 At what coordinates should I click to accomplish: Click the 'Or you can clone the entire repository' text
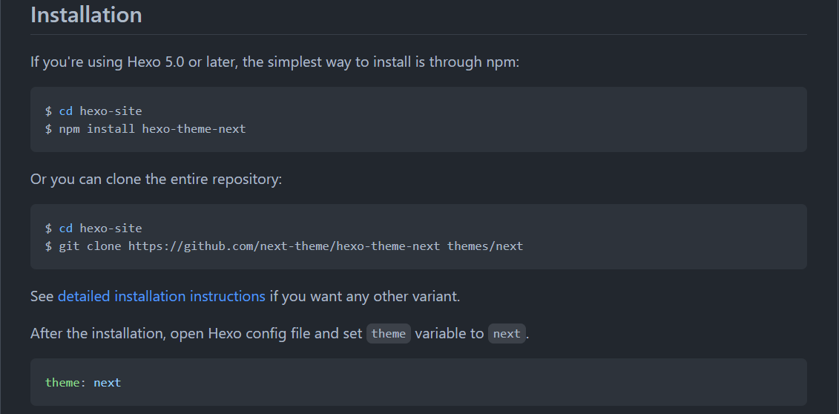tap(157, 180)
